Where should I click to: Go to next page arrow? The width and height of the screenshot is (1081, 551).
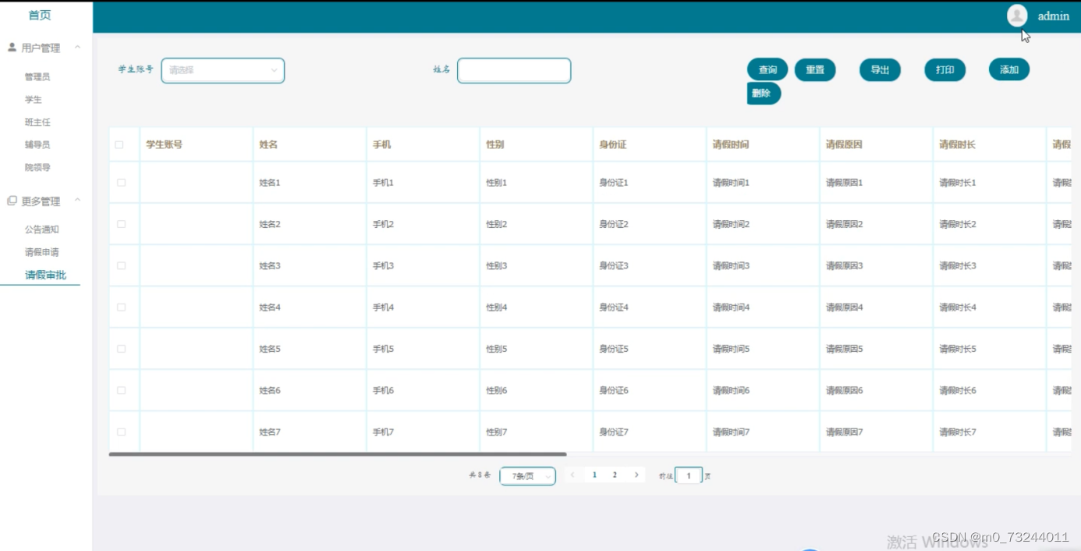pos(636,475)
